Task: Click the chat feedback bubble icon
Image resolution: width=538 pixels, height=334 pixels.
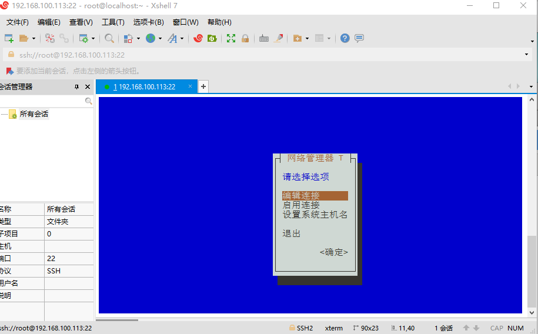Action: [x=359, y=38]
